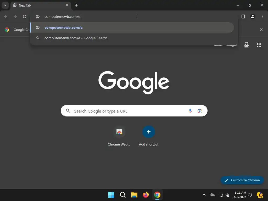
Task: Open Windows taskbar search
Action: coord(122,195)
